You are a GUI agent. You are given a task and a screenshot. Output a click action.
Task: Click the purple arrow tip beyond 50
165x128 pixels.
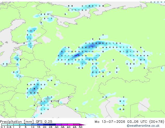[83, 125]
